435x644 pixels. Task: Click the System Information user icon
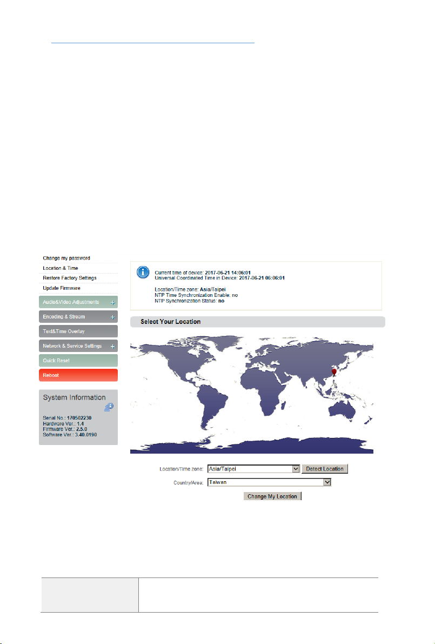(x=109, y=407)
